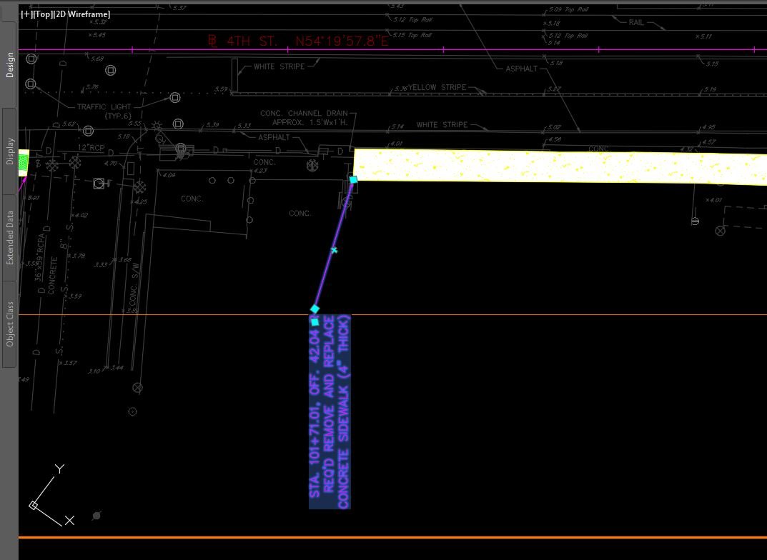Open the Extended Data palette tab
The height and width of the screenshot is (560, 767).
point(9,237)
